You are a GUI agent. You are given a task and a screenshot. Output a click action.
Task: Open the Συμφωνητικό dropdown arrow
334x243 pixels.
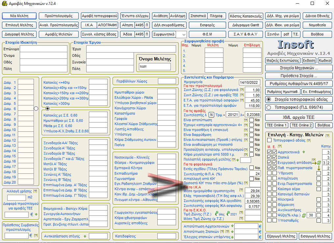point(184,34)
